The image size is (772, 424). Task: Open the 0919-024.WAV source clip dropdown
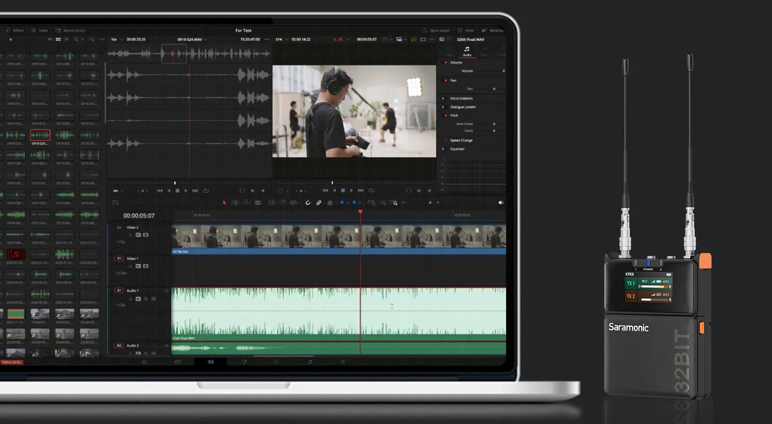[x=192, y=39]
